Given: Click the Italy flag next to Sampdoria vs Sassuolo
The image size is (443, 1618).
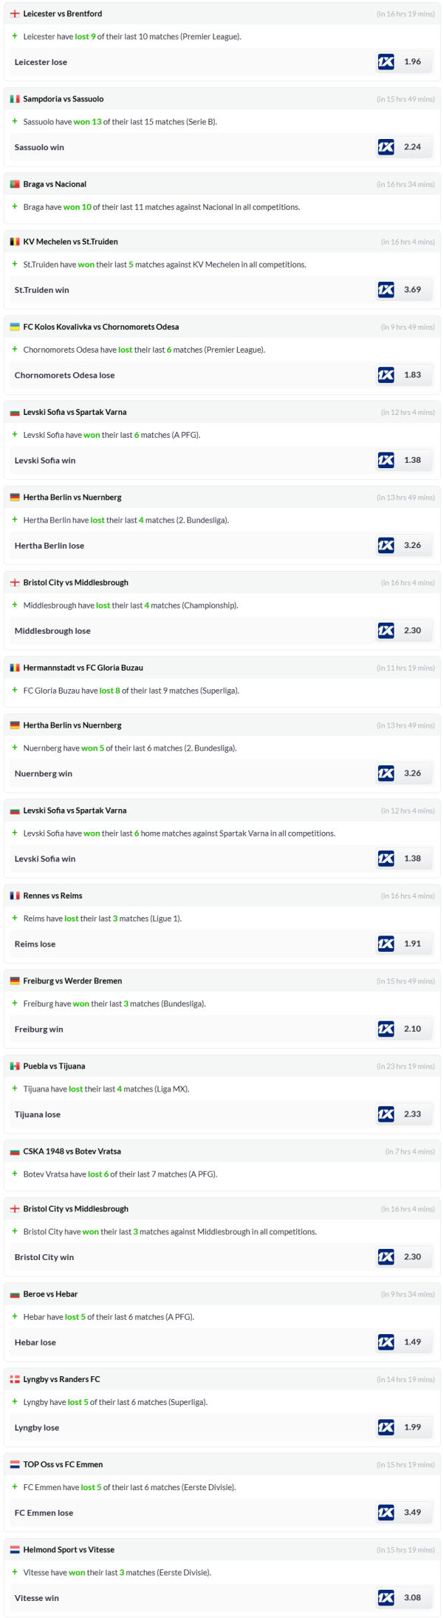Looking at the screenshot, I should 15,99.
